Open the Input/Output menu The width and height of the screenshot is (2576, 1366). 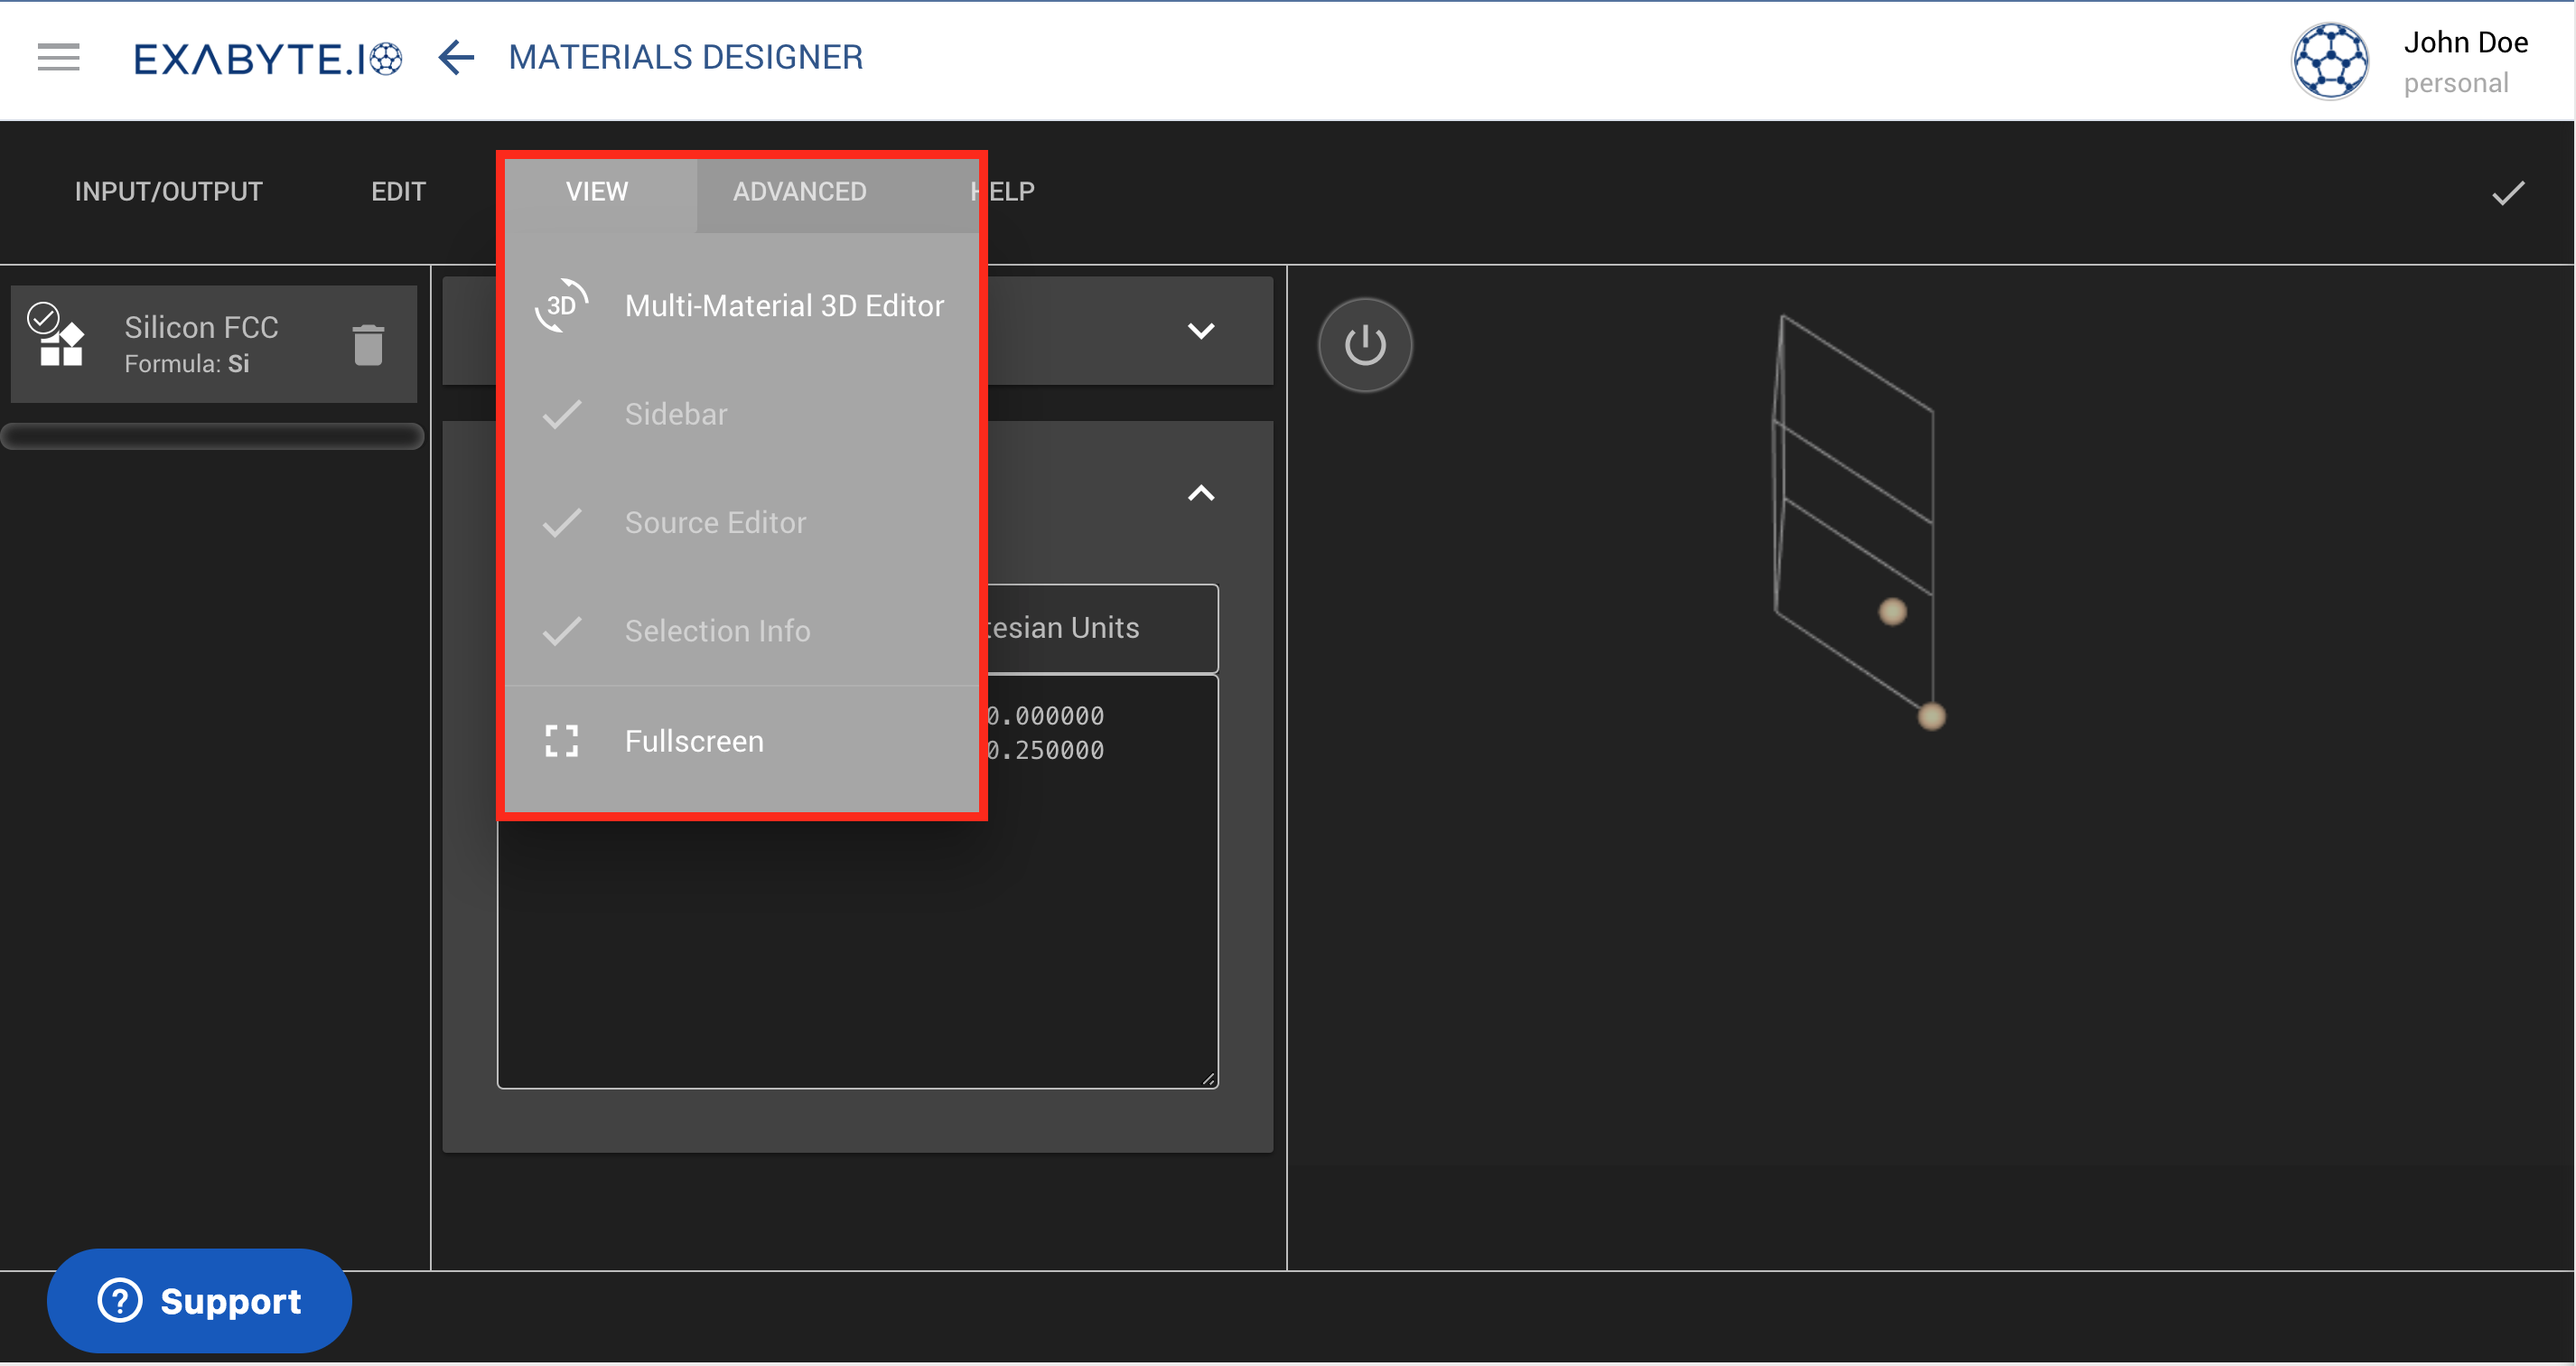coord(168,192)
